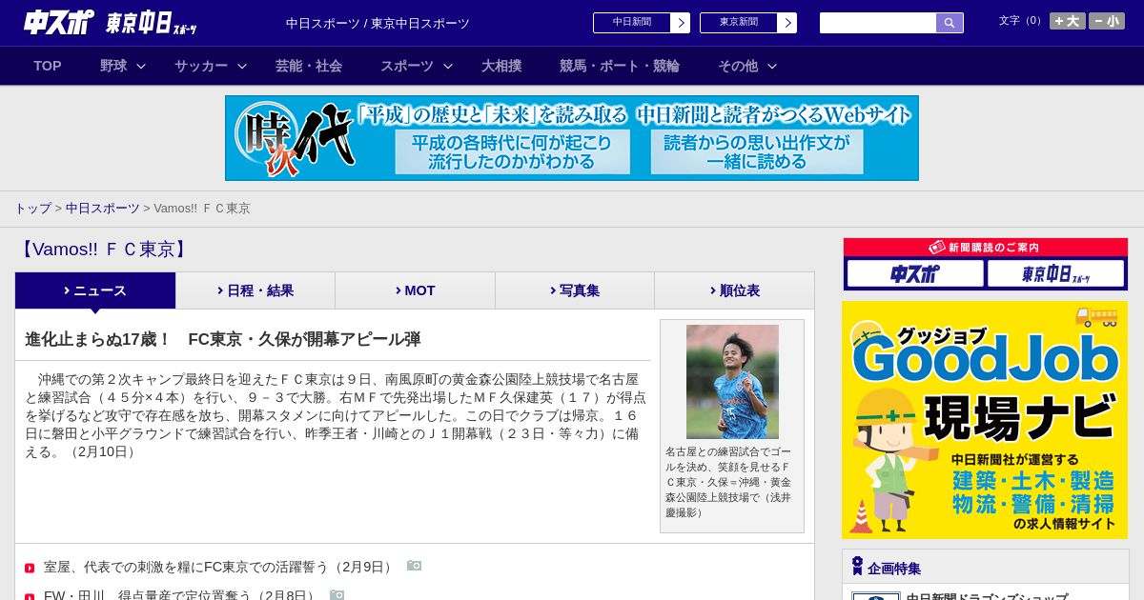
Task: Click the Chunichi Sports 中スポ header logo
Action: (x=59, y=22)
